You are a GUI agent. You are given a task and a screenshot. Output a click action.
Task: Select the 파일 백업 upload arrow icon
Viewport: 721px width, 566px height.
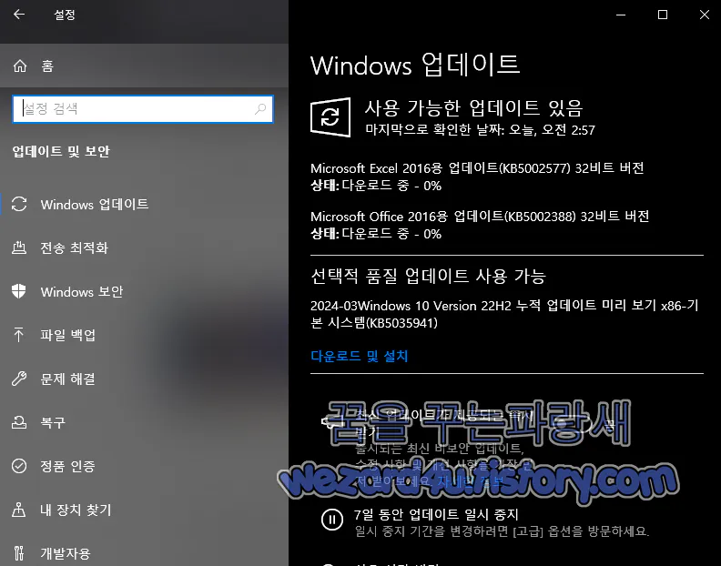pos(19,335)
